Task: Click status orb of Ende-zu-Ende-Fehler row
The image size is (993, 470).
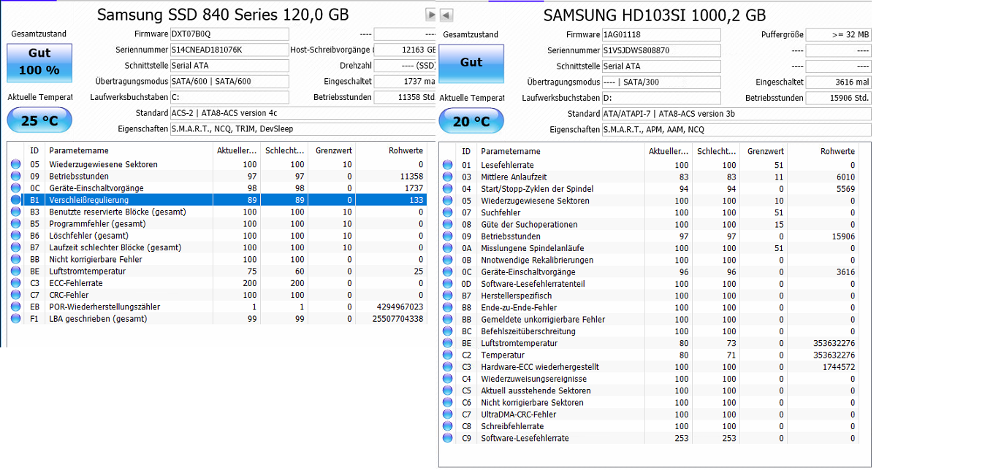Action: [x=448, y=307]
